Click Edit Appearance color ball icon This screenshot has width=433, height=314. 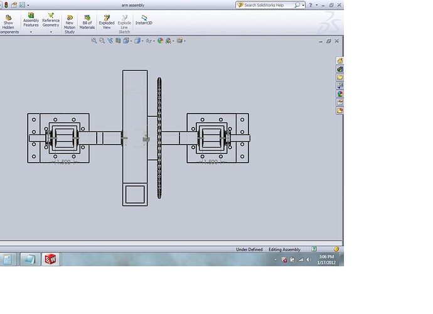point(160,41)
